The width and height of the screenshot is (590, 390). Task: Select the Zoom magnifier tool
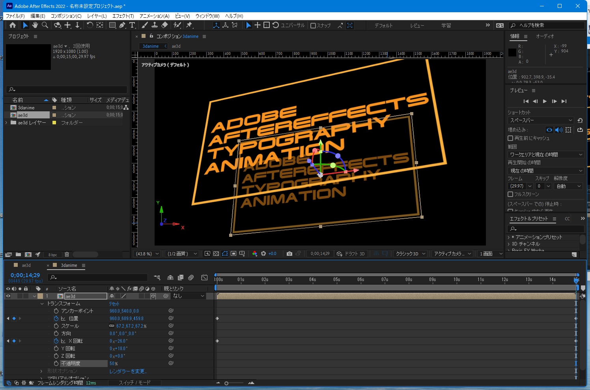click(45, 25)
